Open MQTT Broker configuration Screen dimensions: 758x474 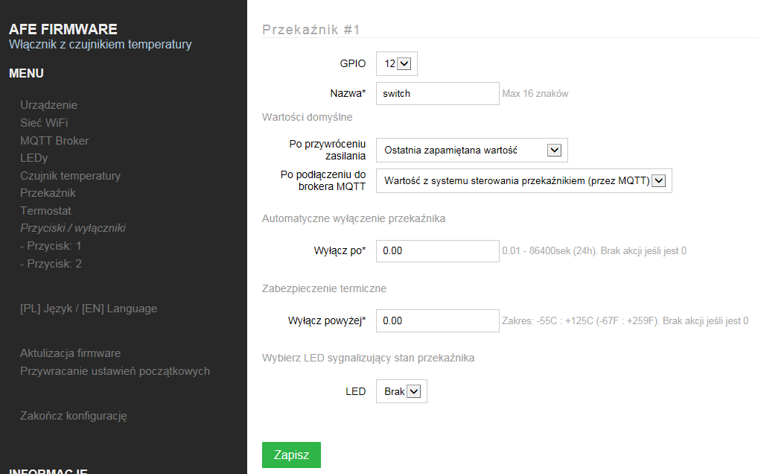[x=54, y=141]
